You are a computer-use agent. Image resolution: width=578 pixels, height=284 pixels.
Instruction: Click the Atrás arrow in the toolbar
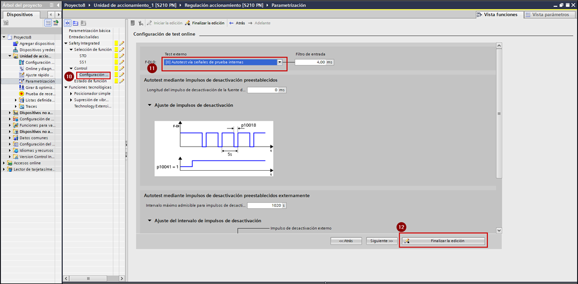coord(237,23)
